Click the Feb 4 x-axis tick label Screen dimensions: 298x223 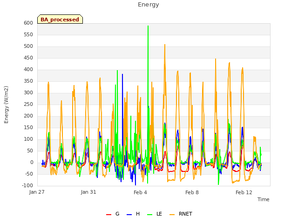pos(140,192)
